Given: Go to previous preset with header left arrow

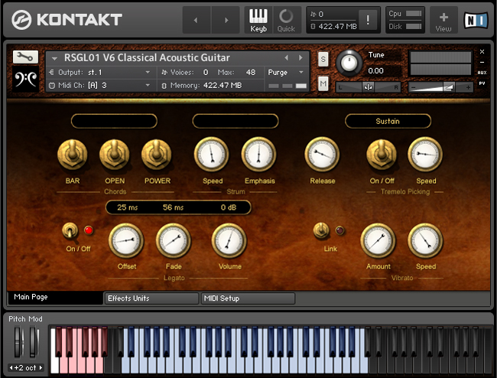Looking at the screenshot, I should click(x=197, y=20).
